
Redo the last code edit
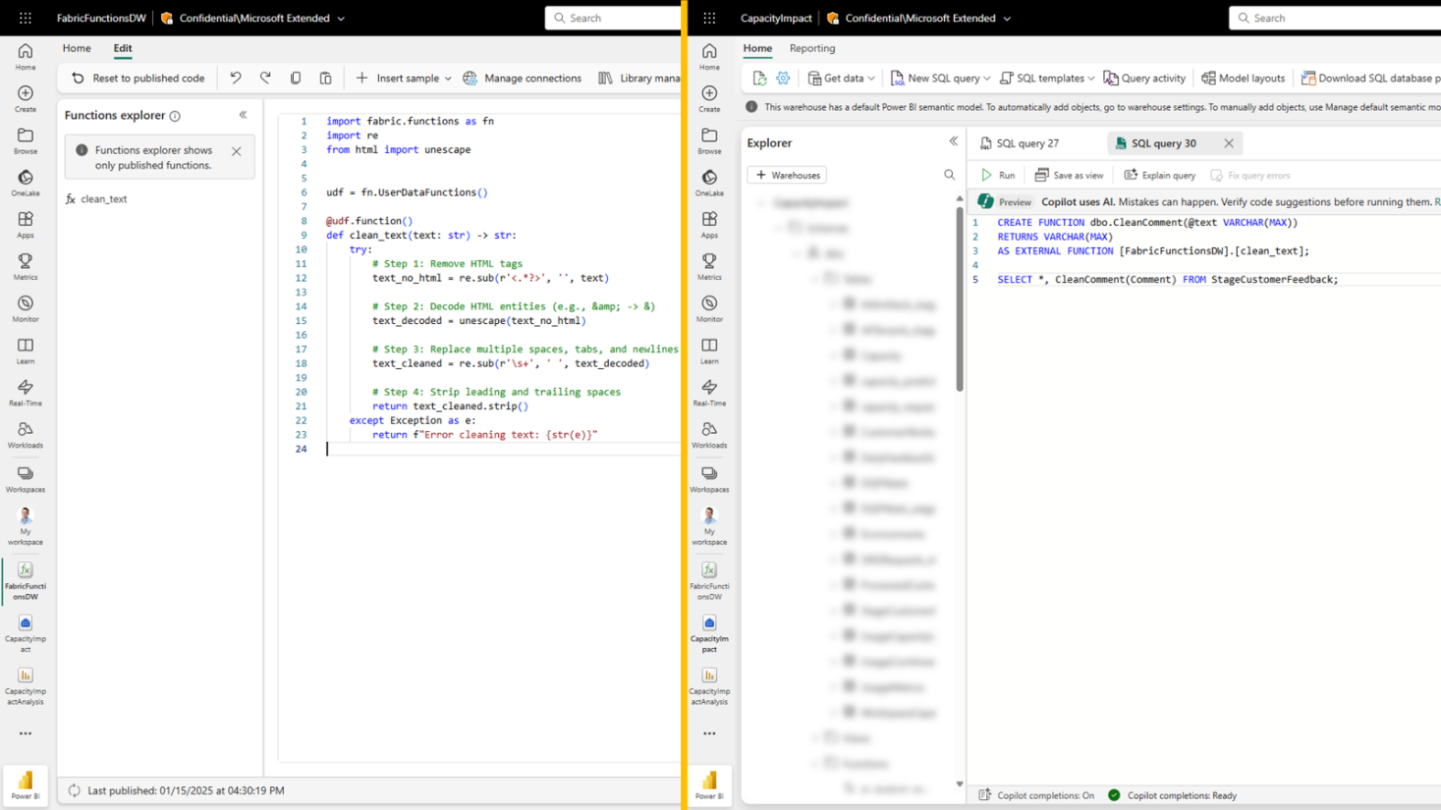[x=265, y=78]
